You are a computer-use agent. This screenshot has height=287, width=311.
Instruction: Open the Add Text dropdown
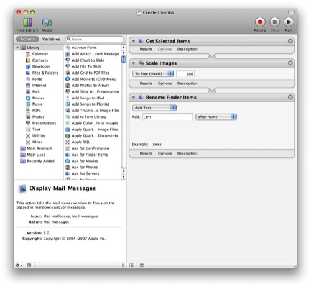click(154, 107)
